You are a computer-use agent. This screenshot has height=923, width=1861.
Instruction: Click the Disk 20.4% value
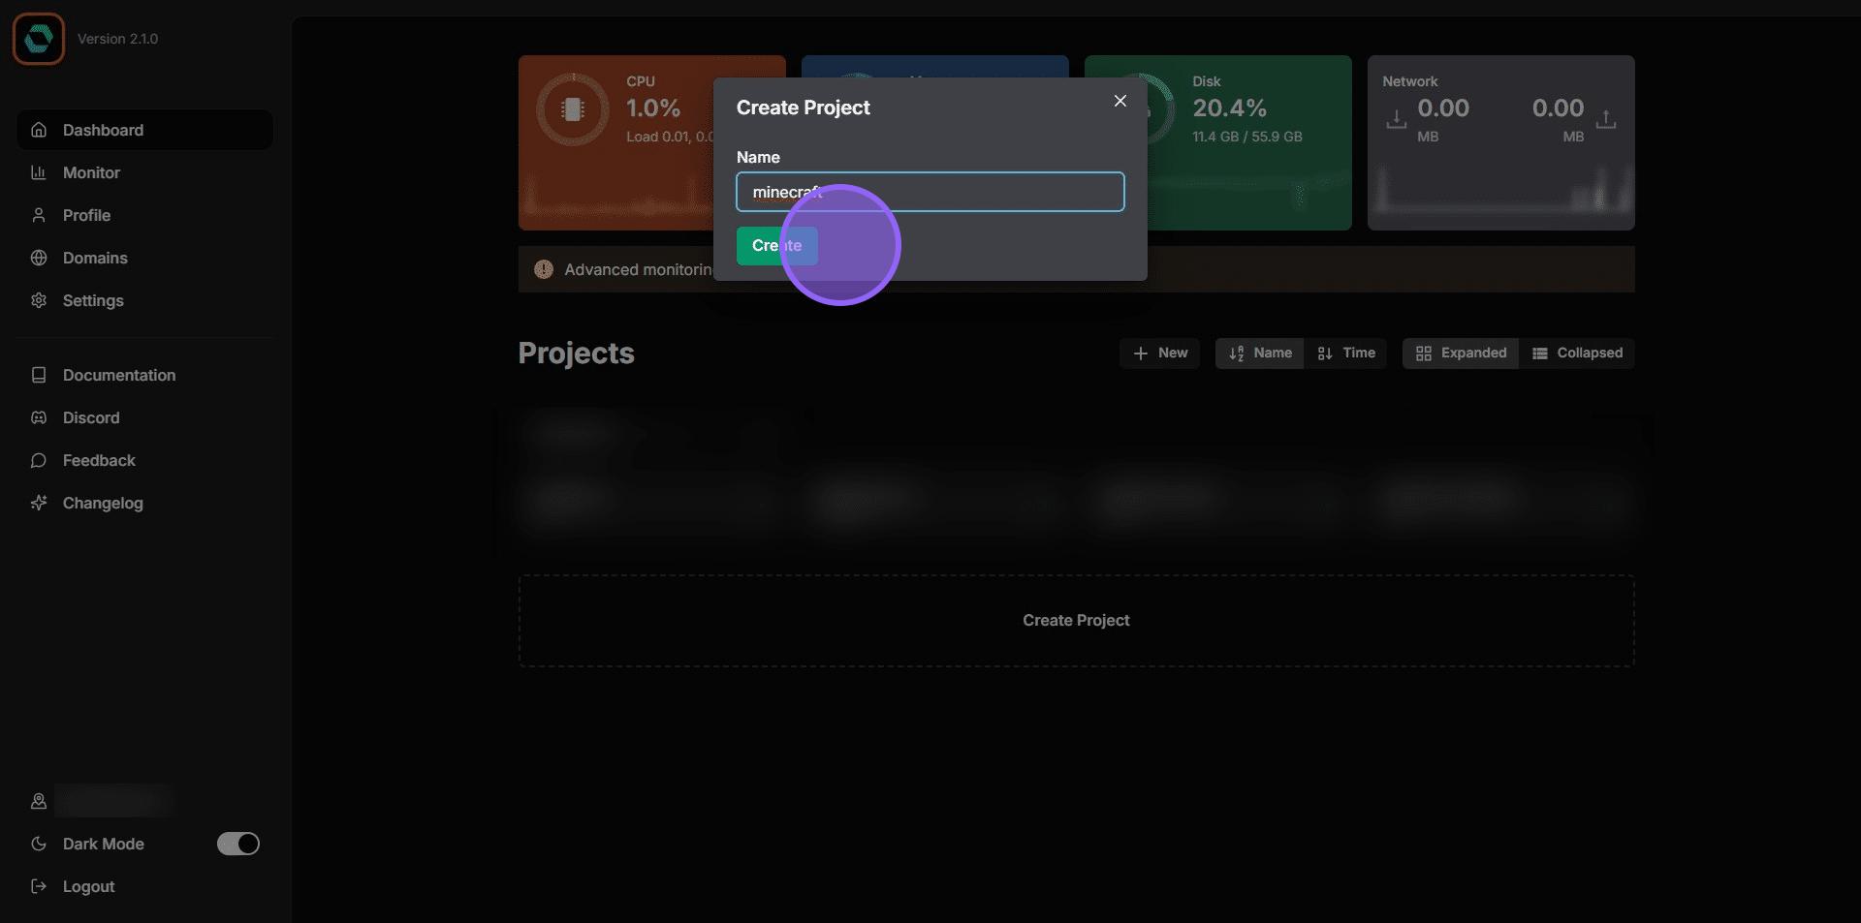1229,108
